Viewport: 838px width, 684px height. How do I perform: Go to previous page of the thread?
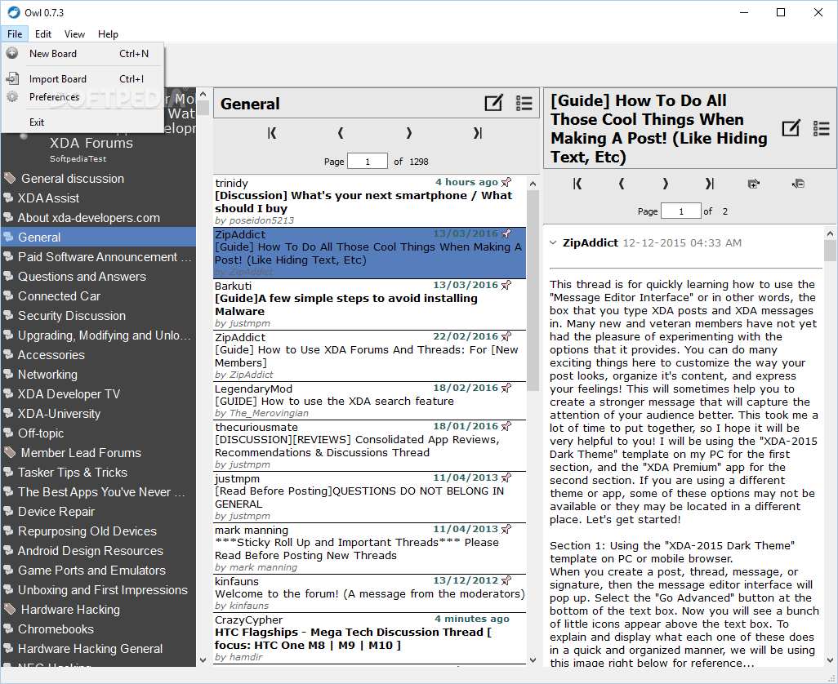tap(621, 184)
